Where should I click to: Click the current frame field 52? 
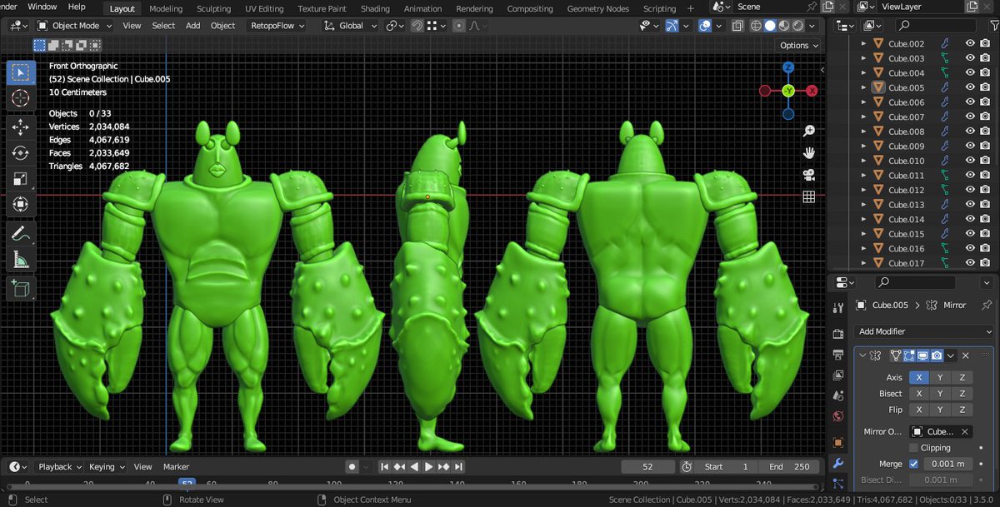(647, 467)
